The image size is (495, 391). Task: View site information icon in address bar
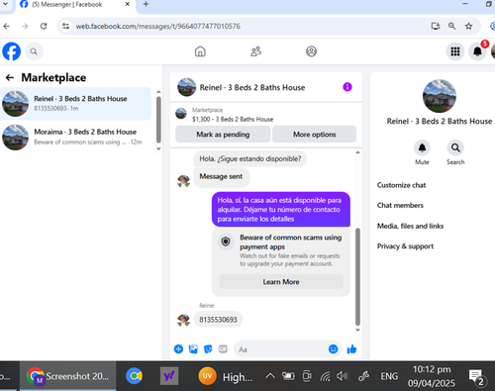click(x=66, y=26)
